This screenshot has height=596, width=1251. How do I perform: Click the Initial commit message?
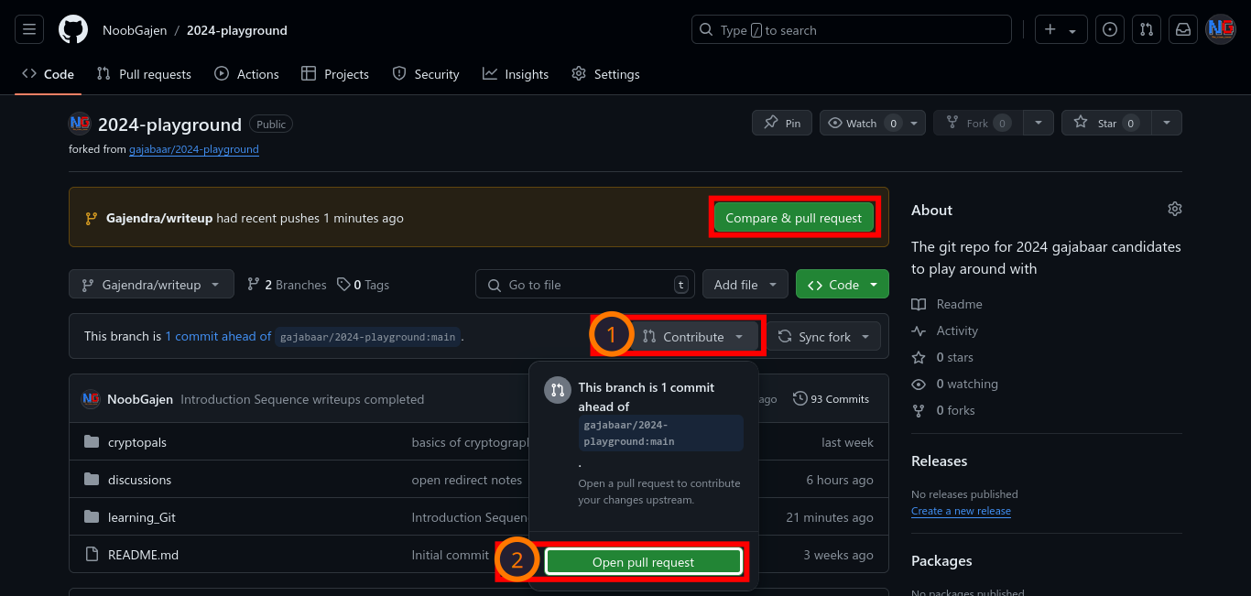click(451, 555)
